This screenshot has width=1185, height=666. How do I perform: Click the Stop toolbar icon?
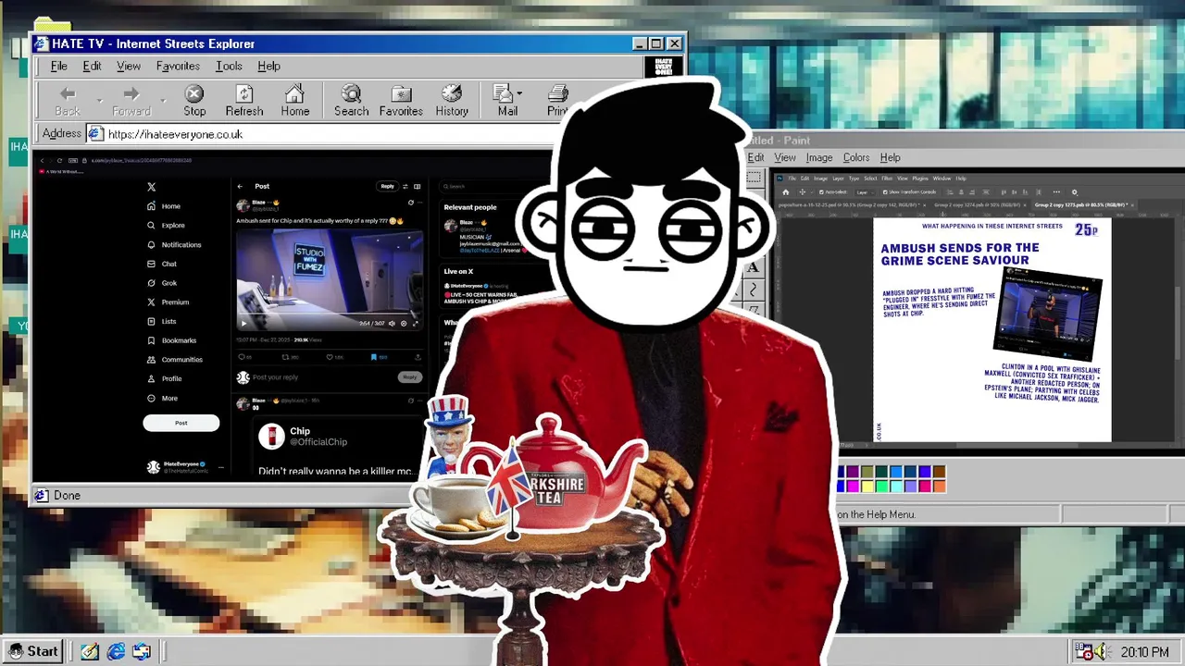194,94
